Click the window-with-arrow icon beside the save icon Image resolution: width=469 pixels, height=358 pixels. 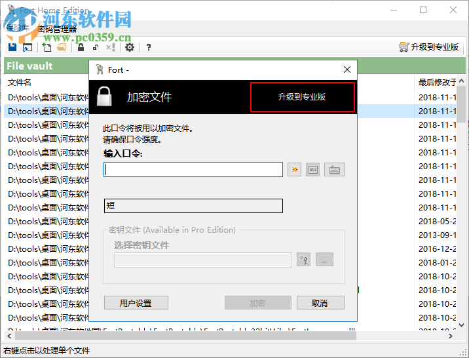(28, 47)
